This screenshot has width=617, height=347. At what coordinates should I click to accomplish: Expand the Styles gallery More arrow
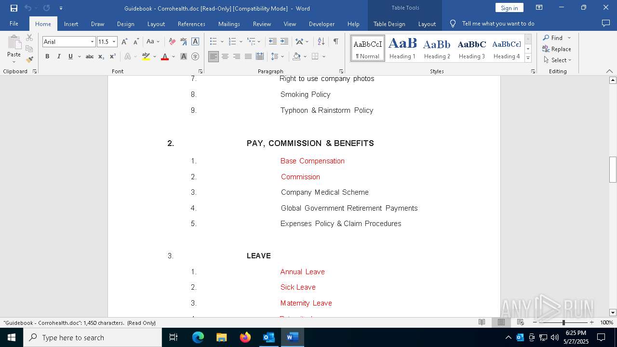coord(528,58)
